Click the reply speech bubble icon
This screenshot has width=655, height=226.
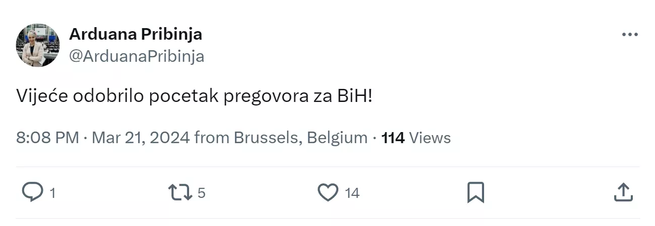33,192
